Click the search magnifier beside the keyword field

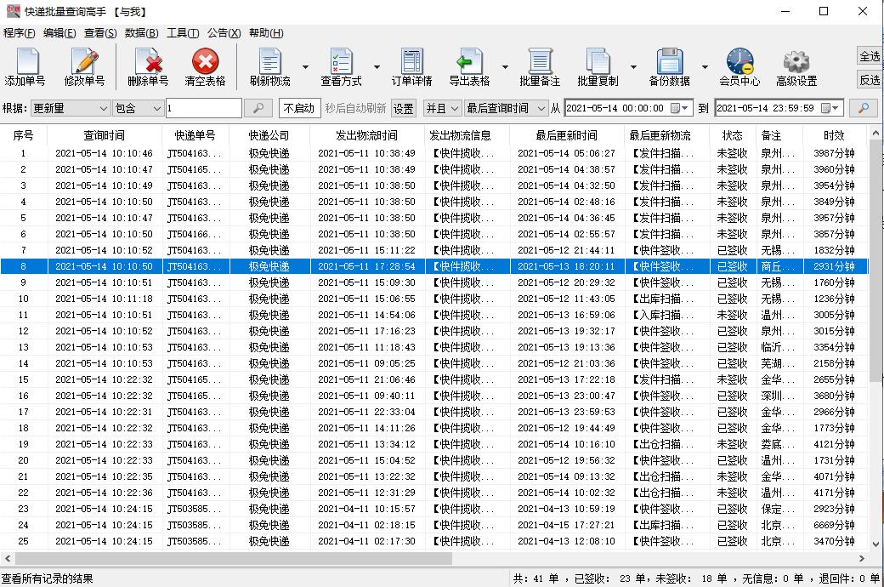[x=258, y=108]
